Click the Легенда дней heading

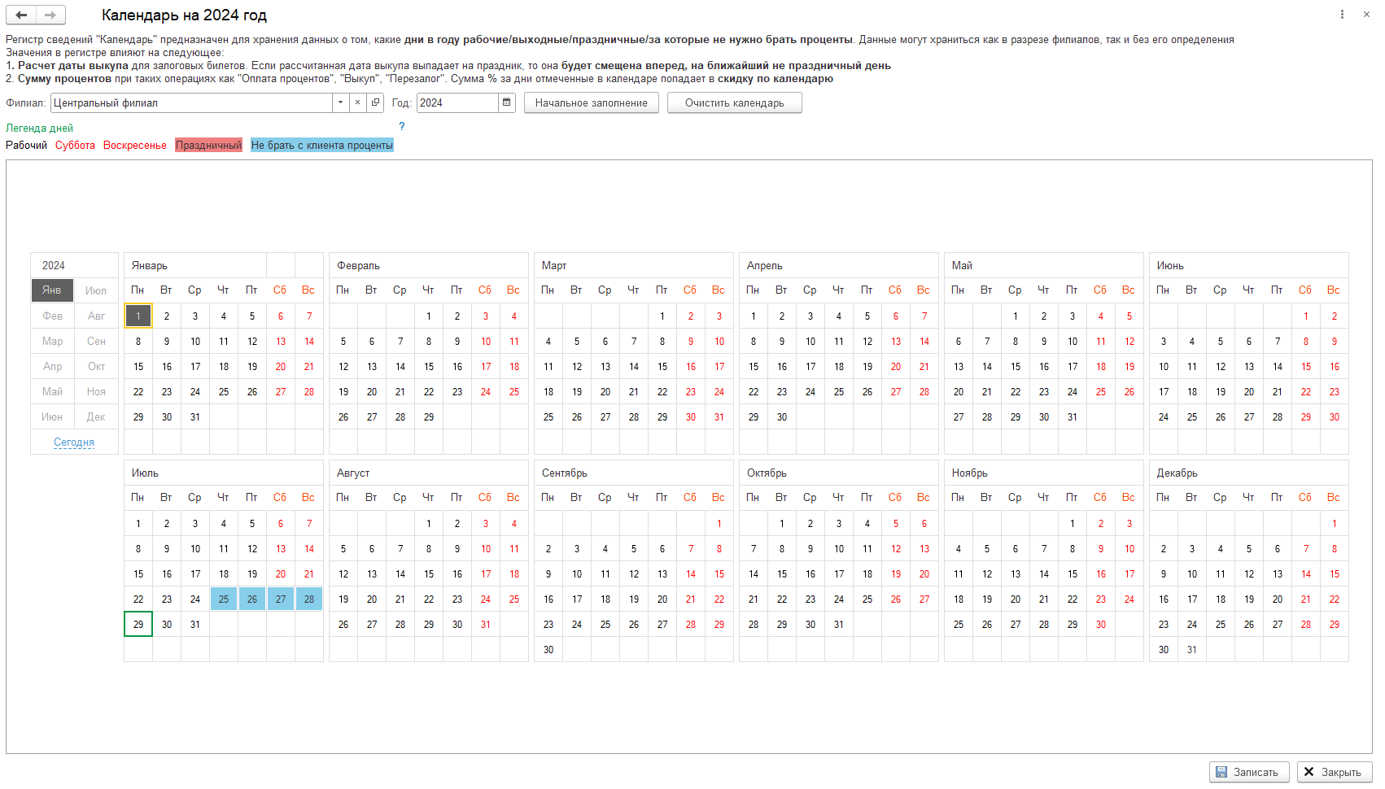click(x=40, y=129)
